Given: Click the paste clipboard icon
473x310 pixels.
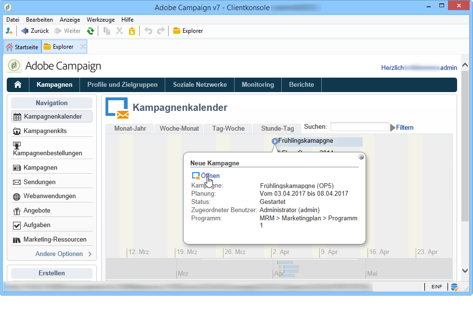Looking at the screenshot, I should pos(132,31).
